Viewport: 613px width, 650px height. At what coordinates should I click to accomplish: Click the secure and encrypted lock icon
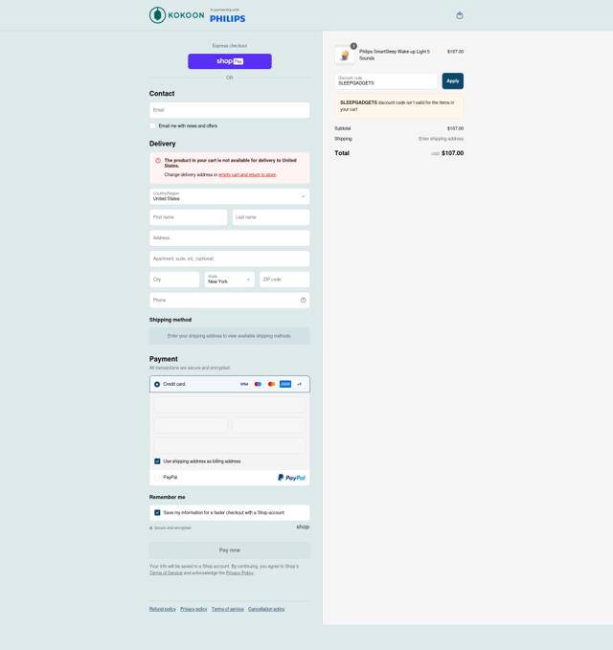tap(151, 528)
